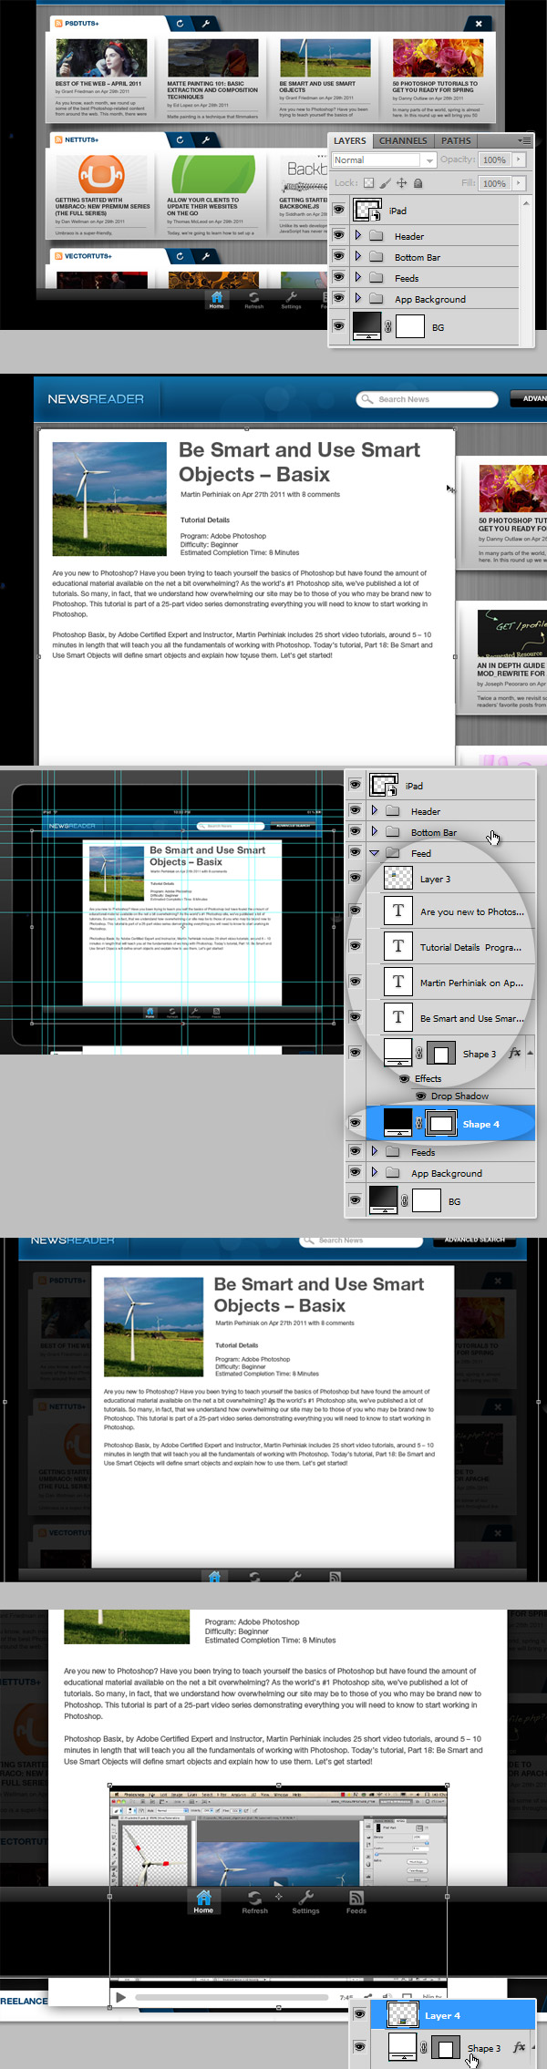Play the embedded tutorial video
The width and height of the screenshot is (547, 2069).
(x=120, y=1997)
